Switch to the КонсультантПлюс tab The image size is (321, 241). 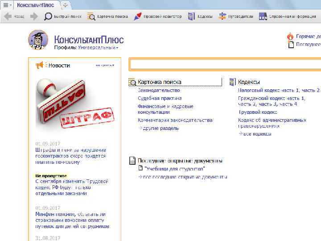click(x=35, y=5)
